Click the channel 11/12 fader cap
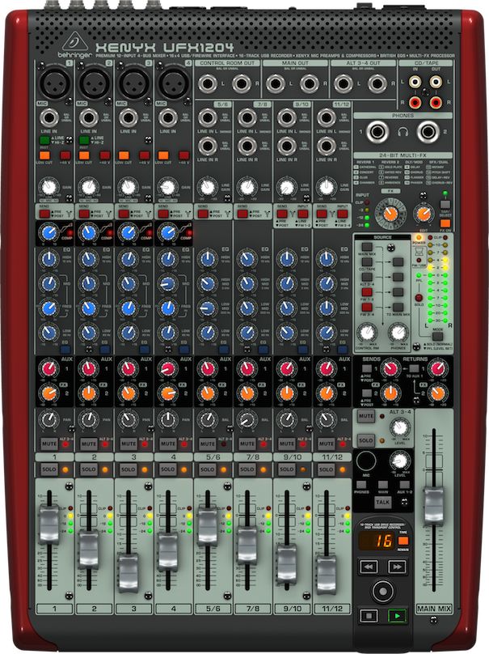489x654 pixels. (327, 575)
